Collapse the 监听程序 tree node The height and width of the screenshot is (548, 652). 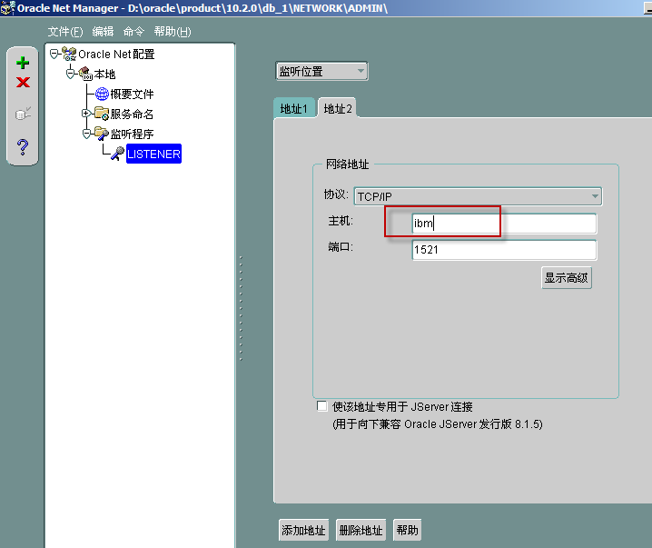click(86, 134)
